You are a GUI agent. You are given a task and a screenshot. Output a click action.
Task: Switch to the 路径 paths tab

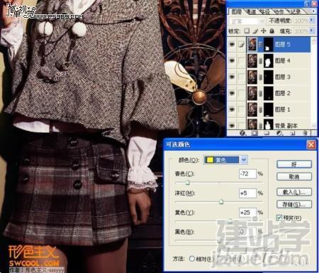coord(265,11)
